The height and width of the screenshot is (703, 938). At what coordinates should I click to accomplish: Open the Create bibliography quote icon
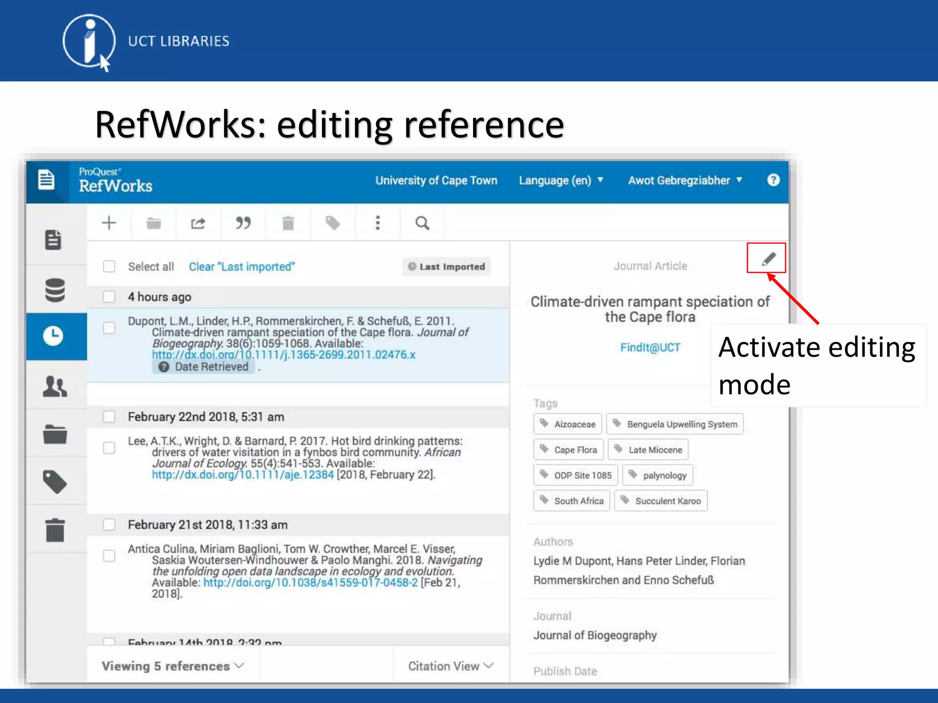pyautogui.click(x=243, y=223)
